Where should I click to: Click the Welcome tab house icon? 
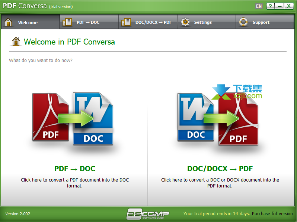click(x=8, y=22)
